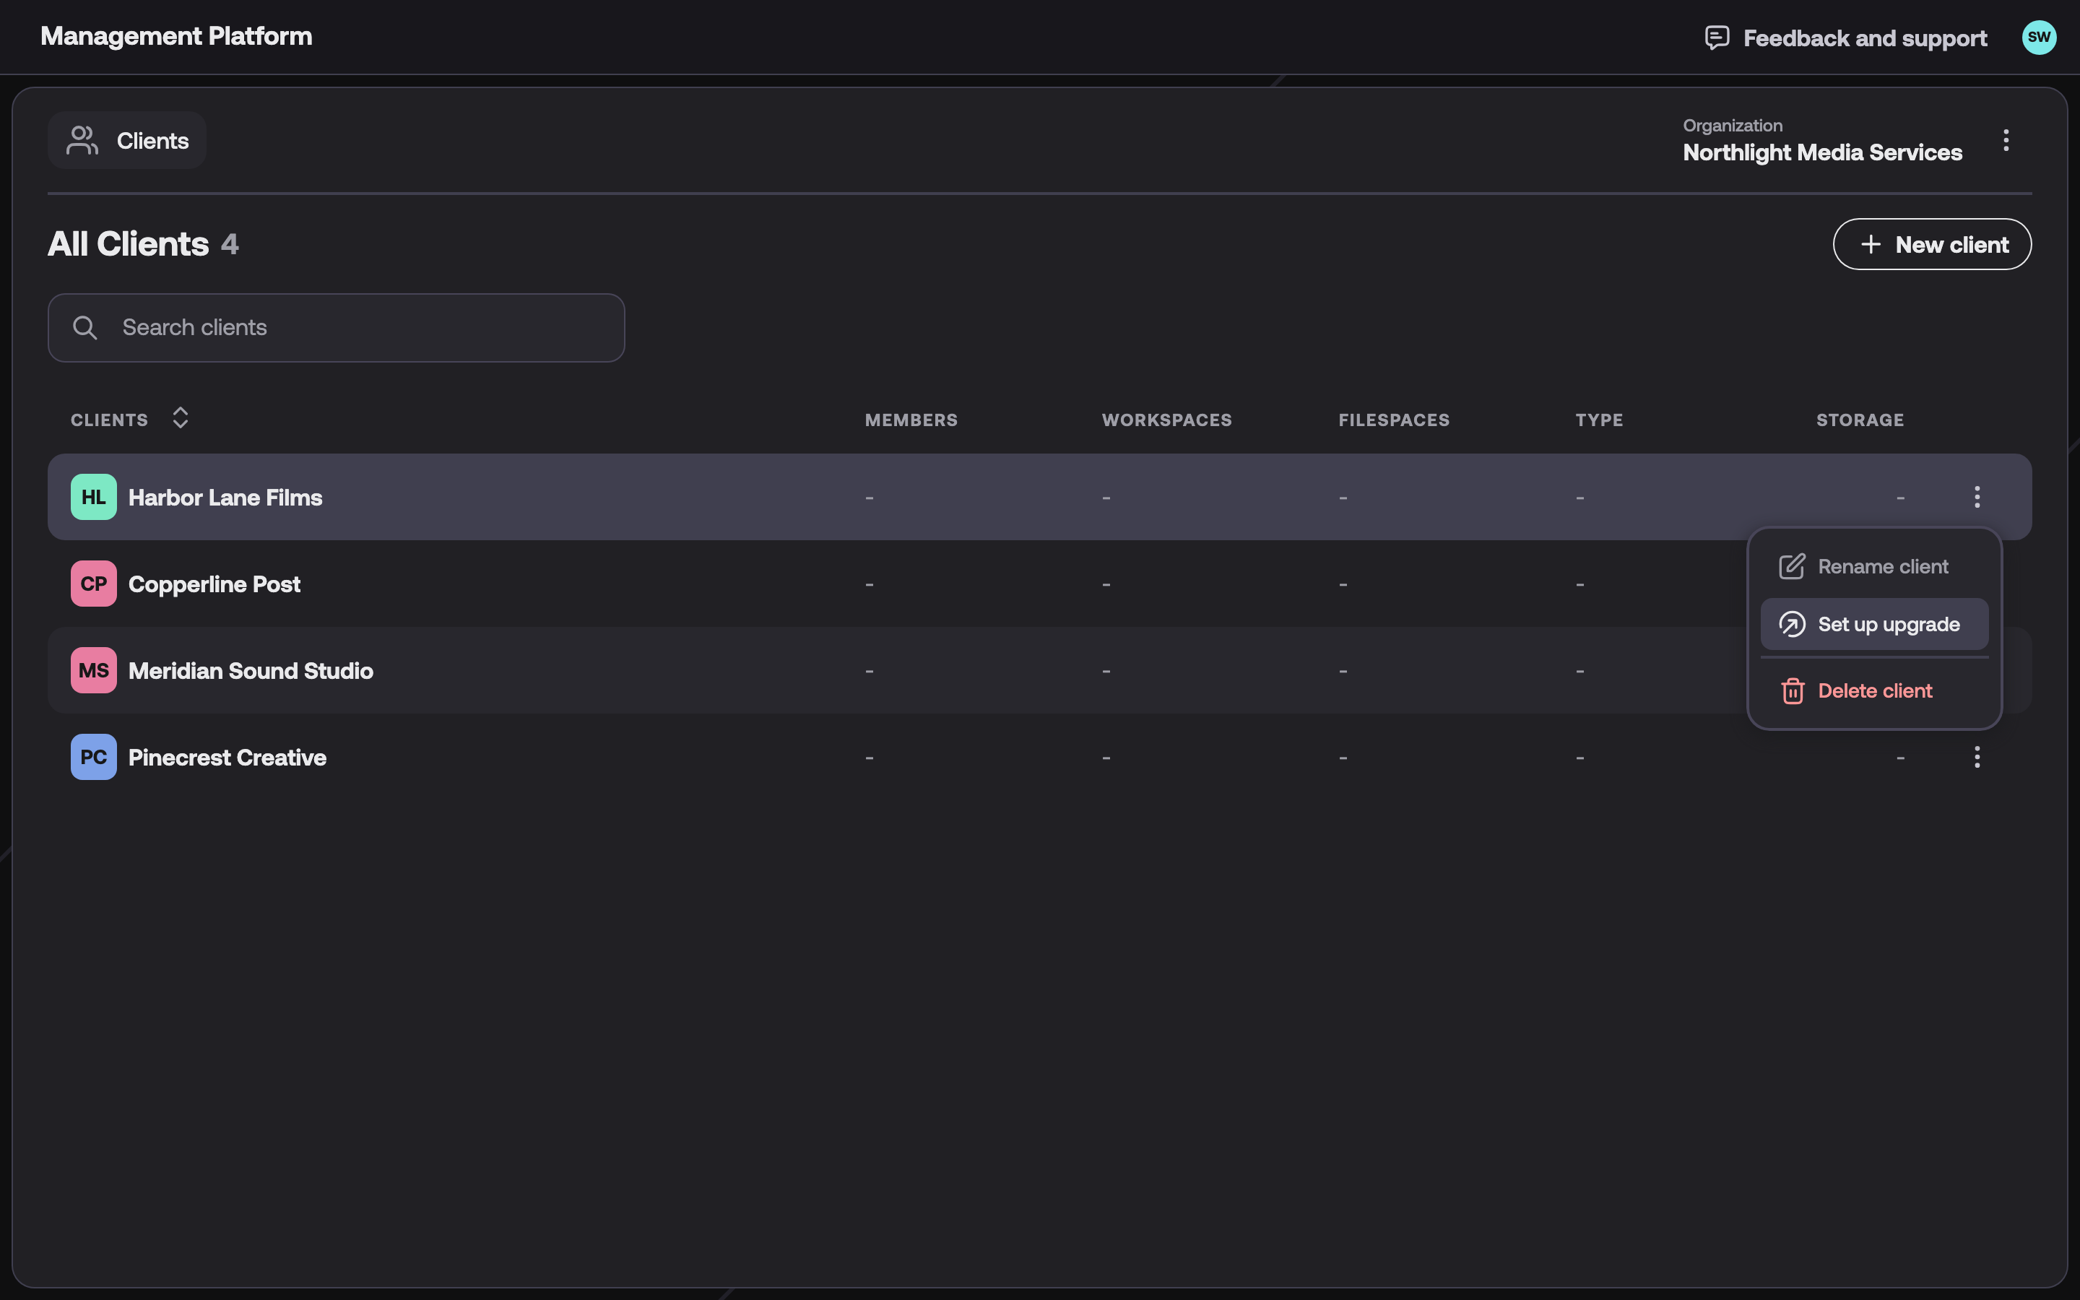This screenshot has height=1300, width=2080.
Task: Choose Set up upgrade from the menu
Action: 1873,624
